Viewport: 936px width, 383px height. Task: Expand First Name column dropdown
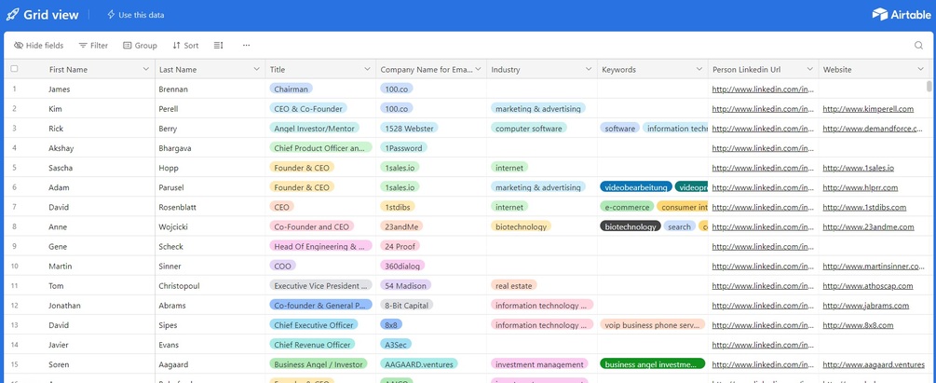145,69
